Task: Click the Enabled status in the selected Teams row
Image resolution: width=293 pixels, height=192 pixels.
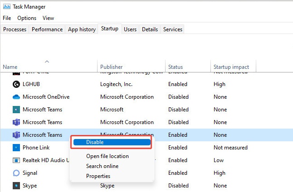Action: pos(177,135)
